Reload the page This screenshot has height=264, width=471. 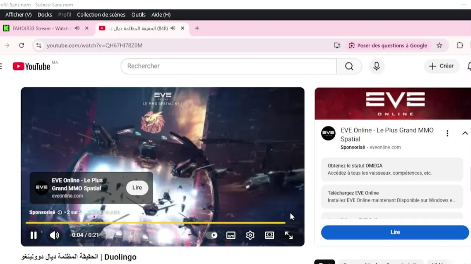coord(22,45)
